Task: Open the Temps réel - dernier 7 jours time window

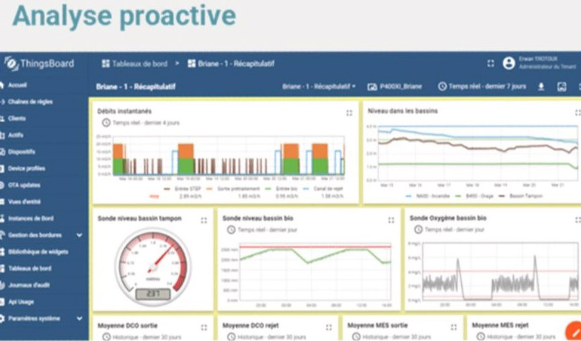Action: coord(481,87)
